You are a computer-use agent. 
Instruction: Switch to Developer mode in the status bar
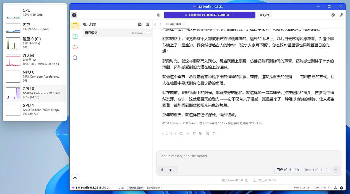click(x=153, y=187)
